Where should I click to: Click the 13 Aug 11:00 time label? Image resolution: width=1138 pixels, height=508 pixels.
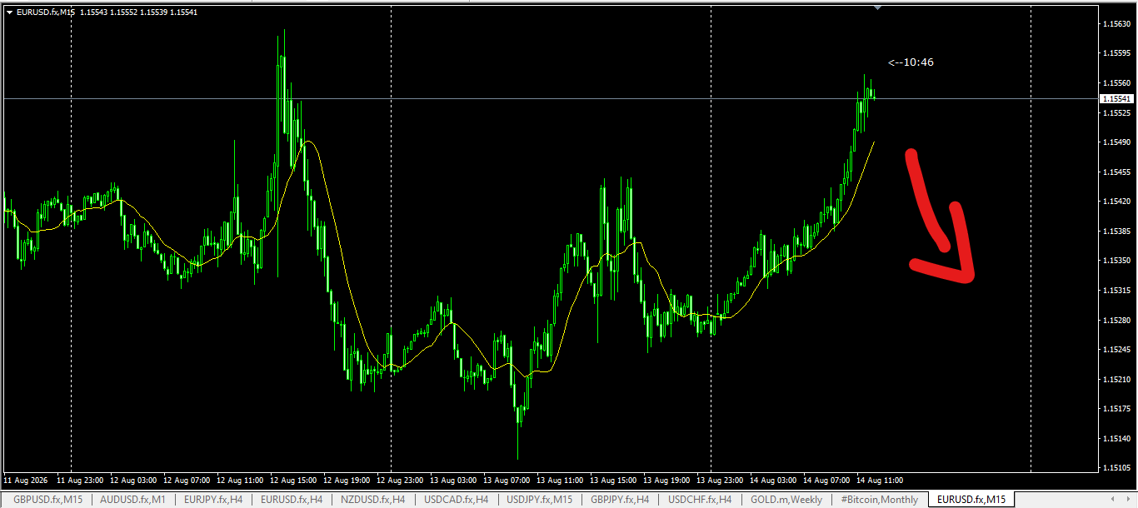click(x=560, y=481)
